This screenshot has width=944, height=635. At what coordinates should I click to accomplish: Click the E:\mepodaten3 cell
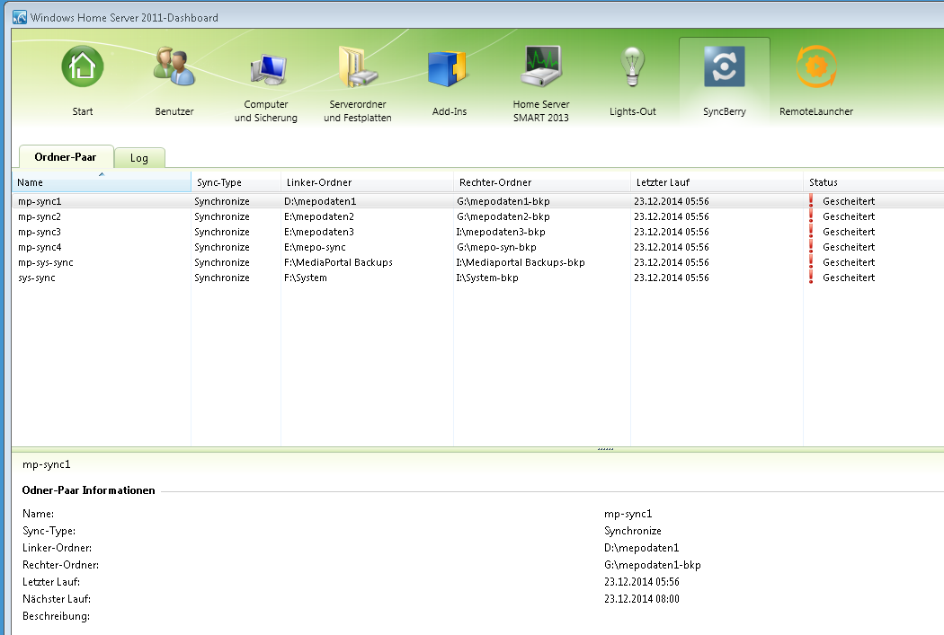click(x=319, y=232)
